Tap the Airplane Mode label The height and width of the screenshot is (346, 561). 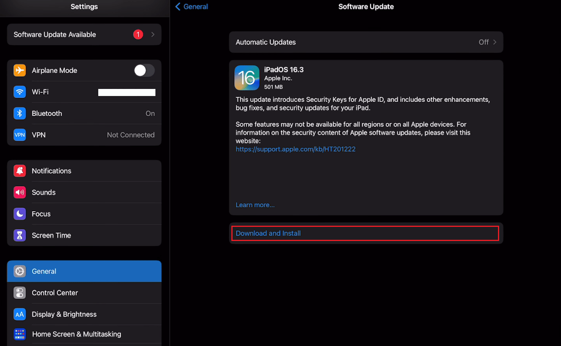point(54,71)
